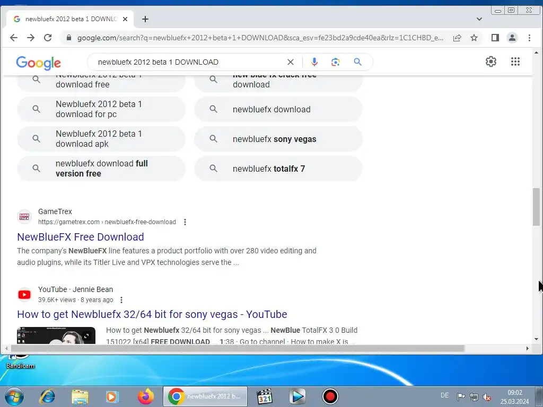
Task: Select suggestion 'newbluefx download full version free'
Action: tap(101, 169)
